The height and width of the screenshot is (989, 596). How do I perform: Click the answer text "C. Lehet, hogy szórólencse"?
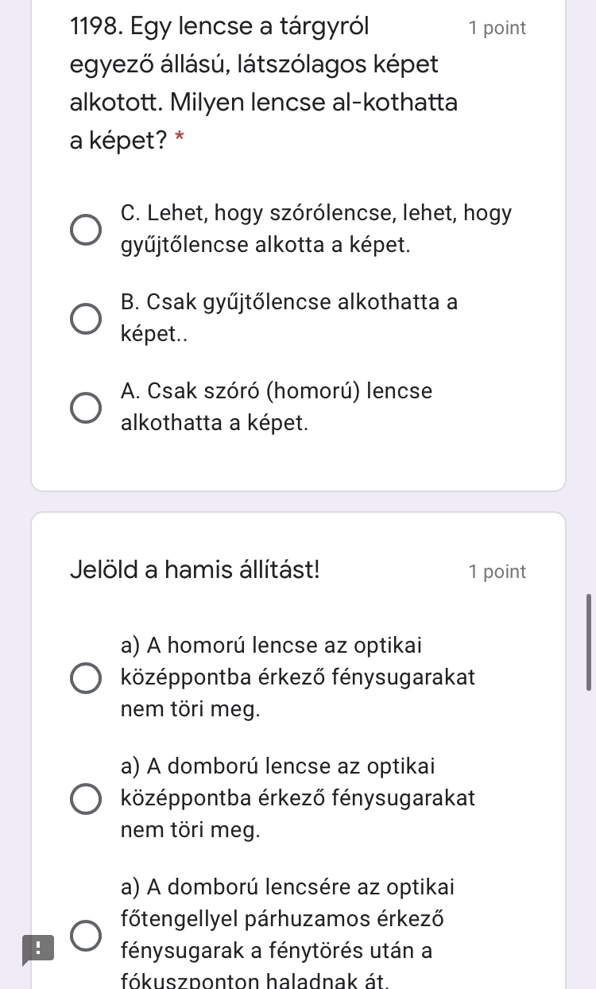(x=316, y=213)
